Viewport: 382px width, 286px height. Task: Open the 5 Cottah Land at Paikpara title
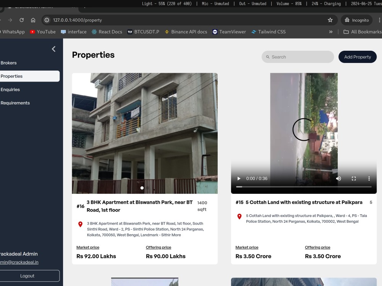pyautogui.click(x=304, y=202)
